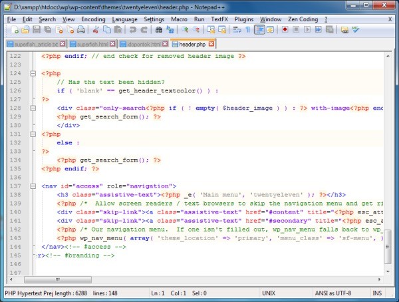Screen dimensions: 399x302
Task: Cut the selection with the scissors icon
Action: [96, 30]
